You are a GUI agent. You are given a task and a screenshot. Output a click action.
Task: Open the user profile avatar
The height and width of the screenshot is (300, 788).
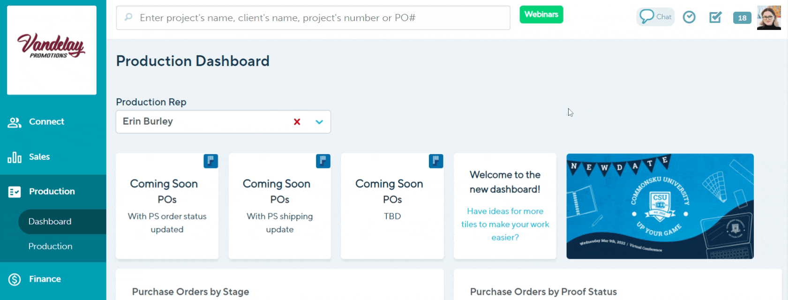[769, 18]
